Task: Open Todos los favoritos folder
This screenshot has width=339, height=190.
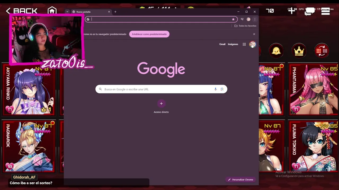Action: (x=245, y=26)
